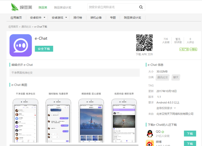Click 下载 button next to QQ
Image resolution: width=202 pixels, height=146 pixels.
tap(190, 134)
